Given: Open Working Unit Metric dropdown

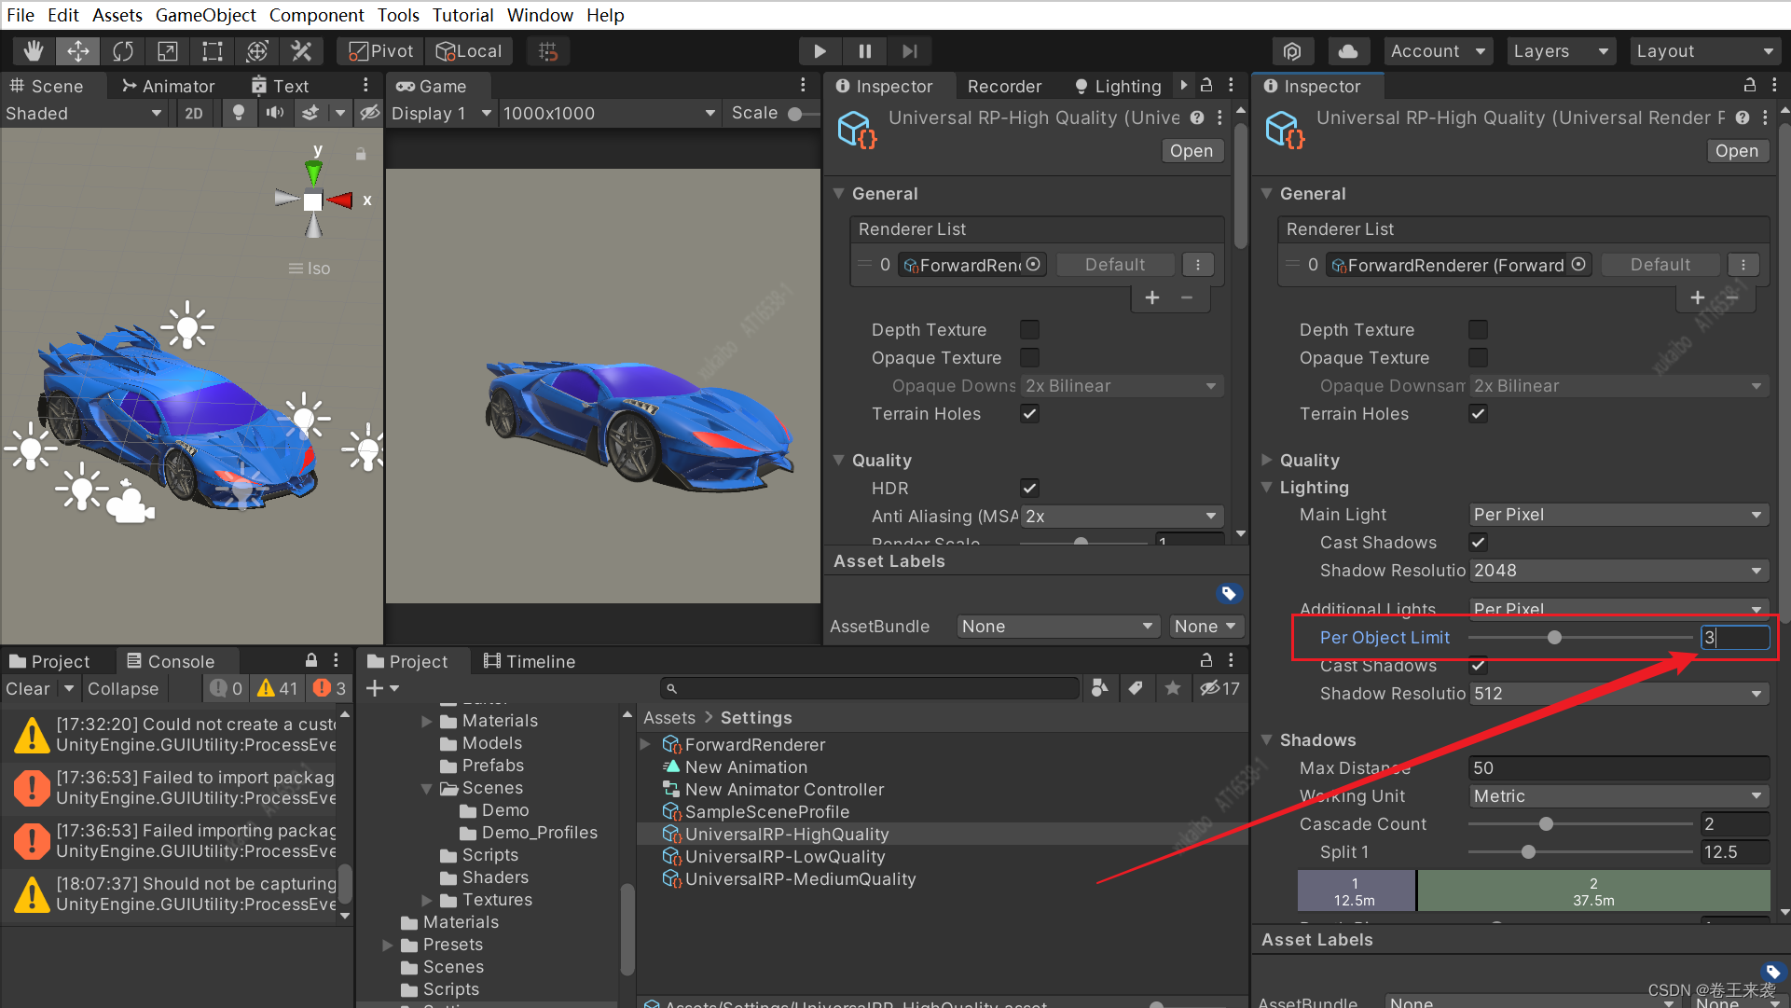Looking at the screenshot, I should [x=1619, y=796].
